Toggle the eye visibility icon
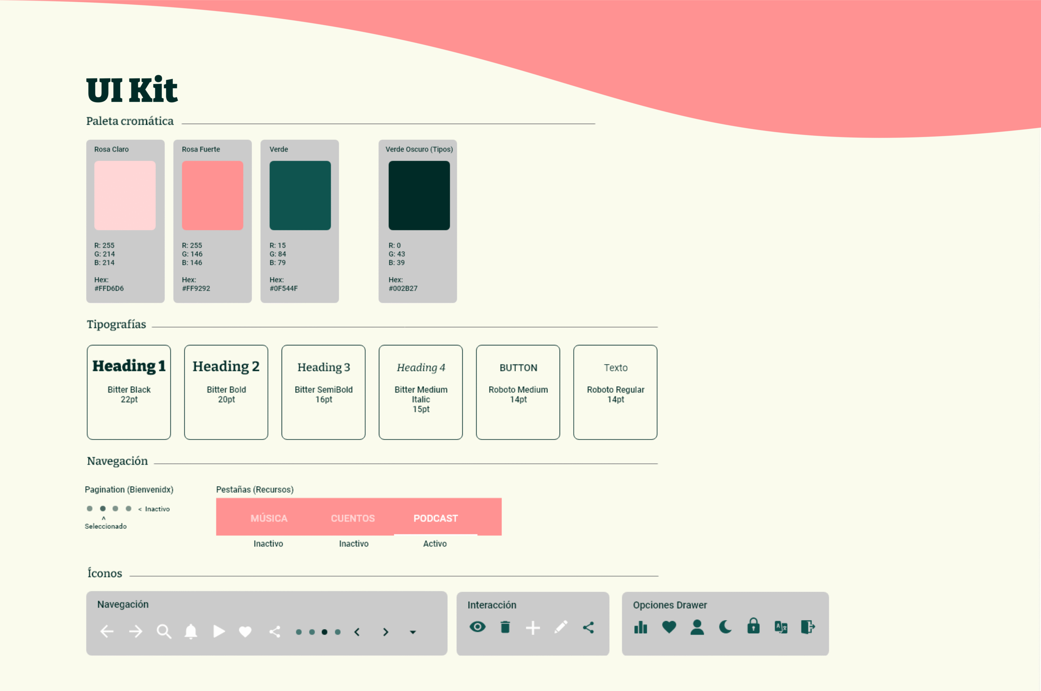 point(477,627)
